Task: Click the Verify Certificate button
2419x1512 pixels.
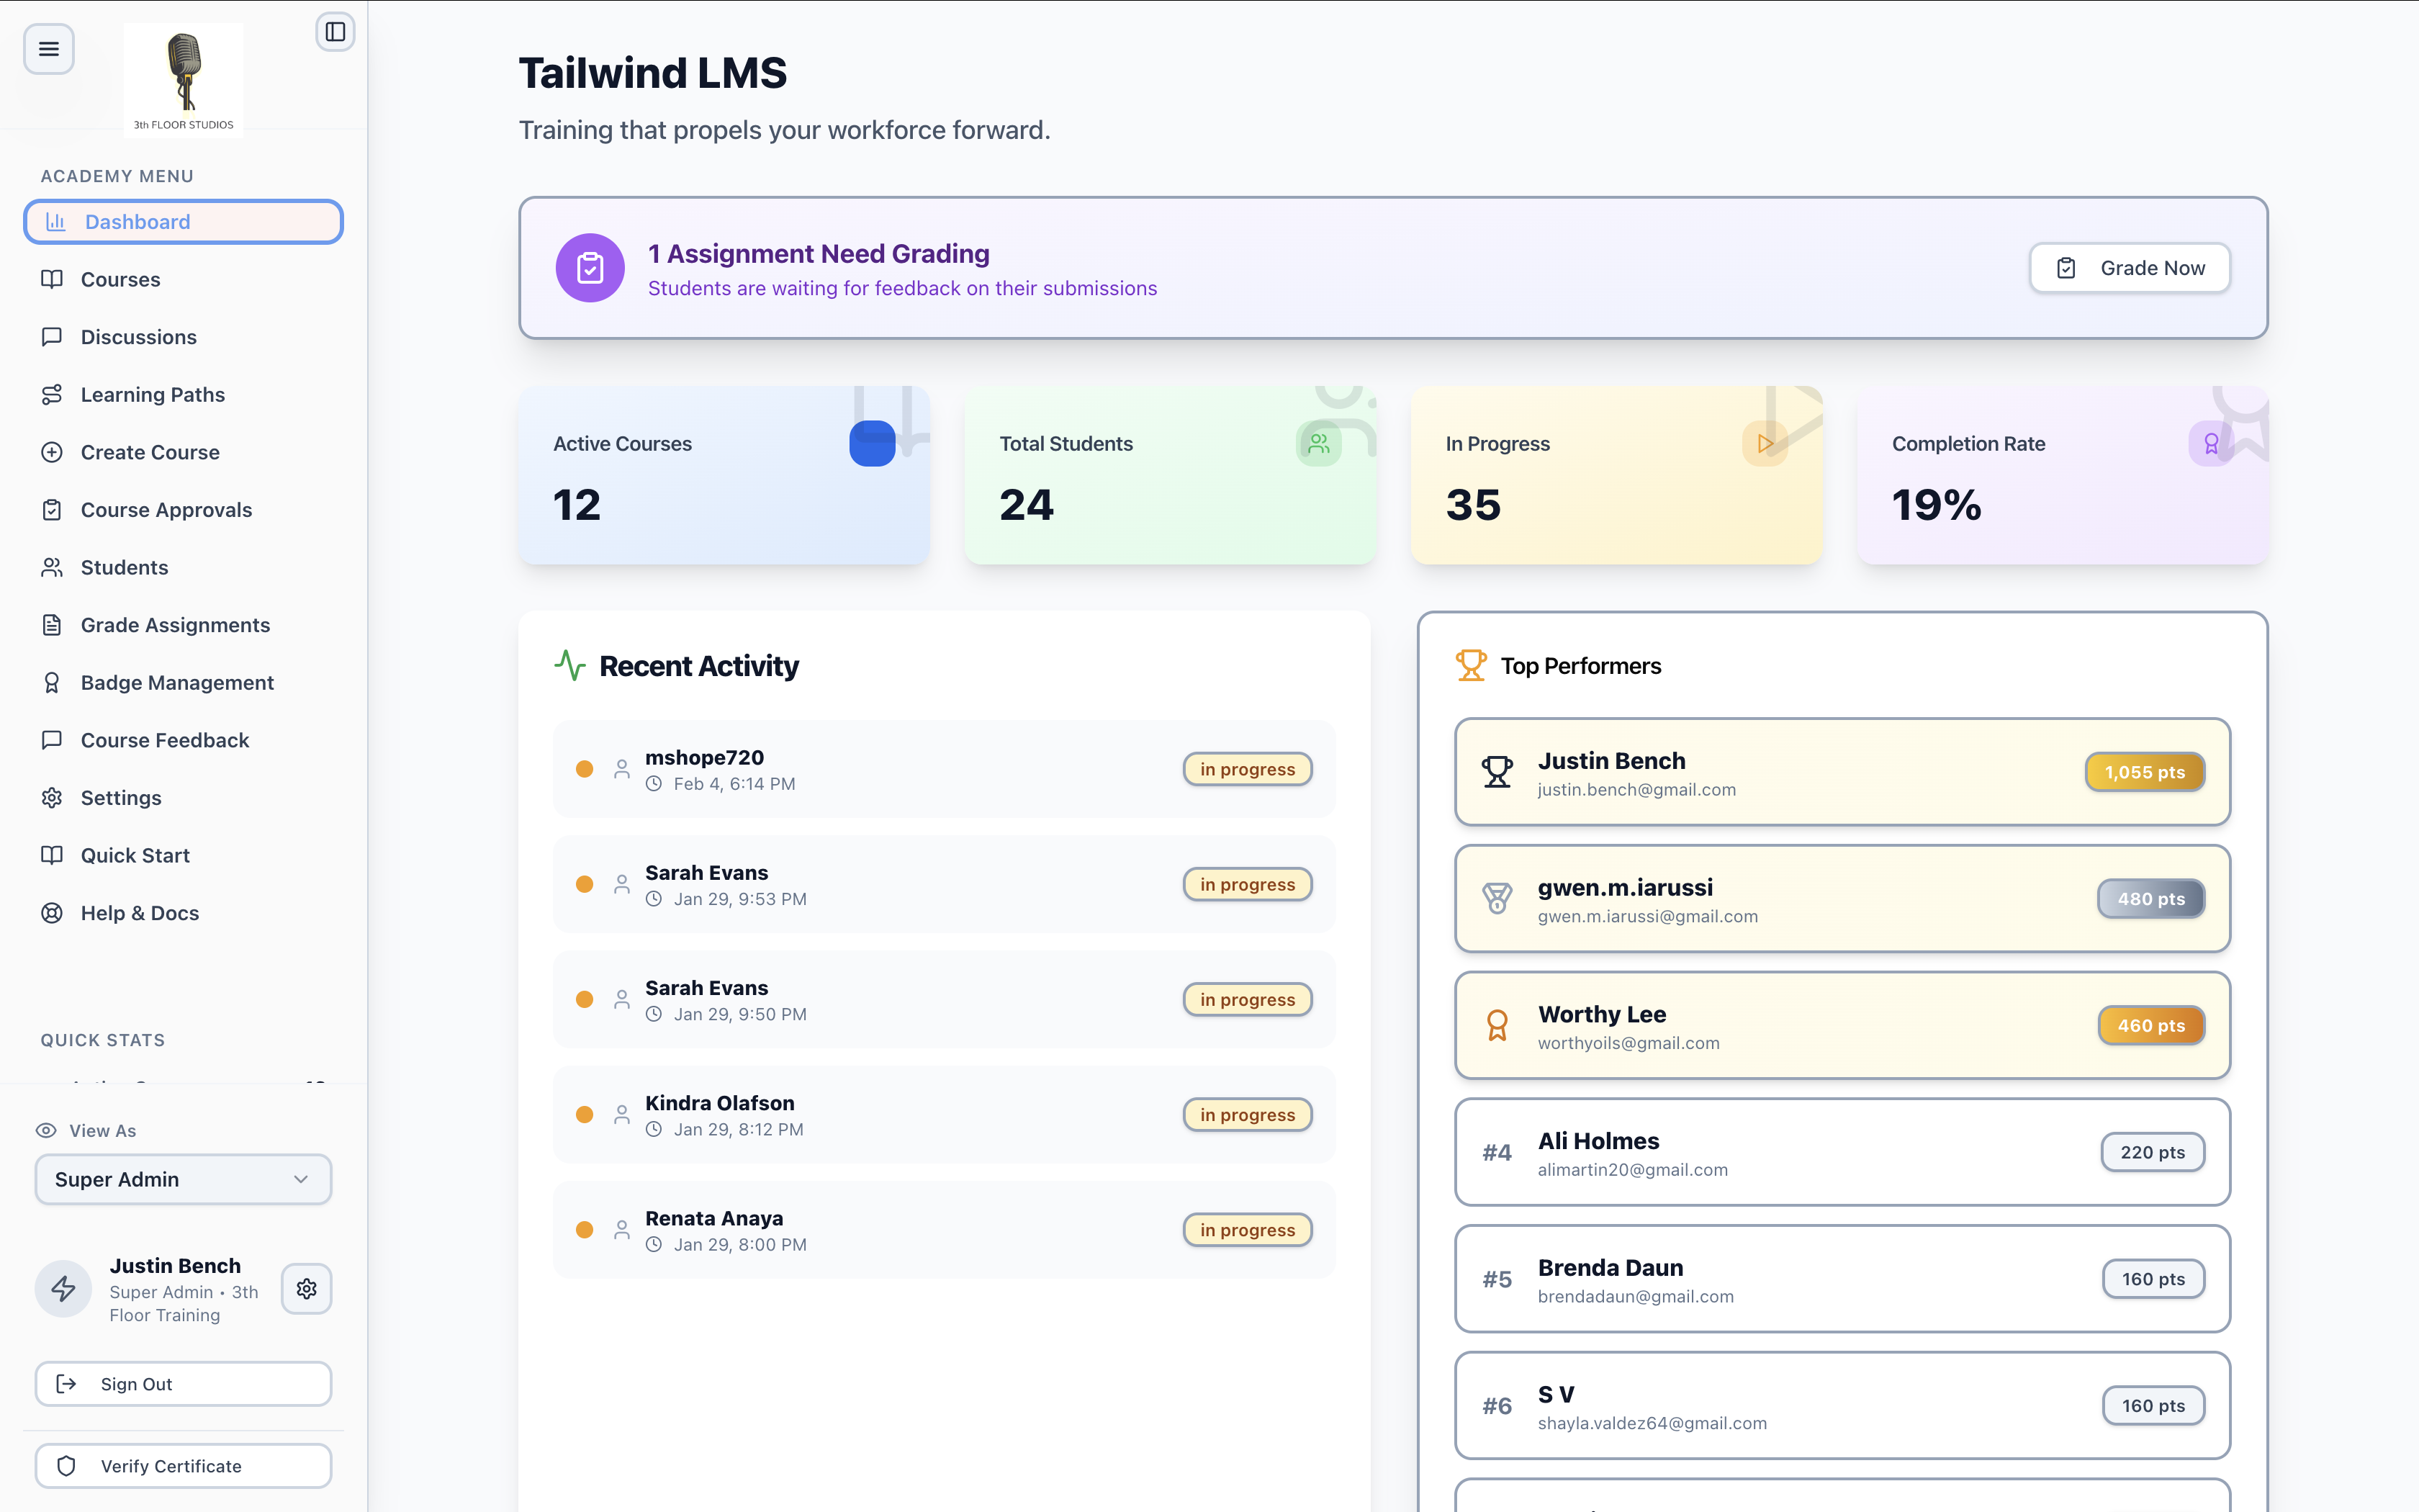Action: pos(184,1466)
